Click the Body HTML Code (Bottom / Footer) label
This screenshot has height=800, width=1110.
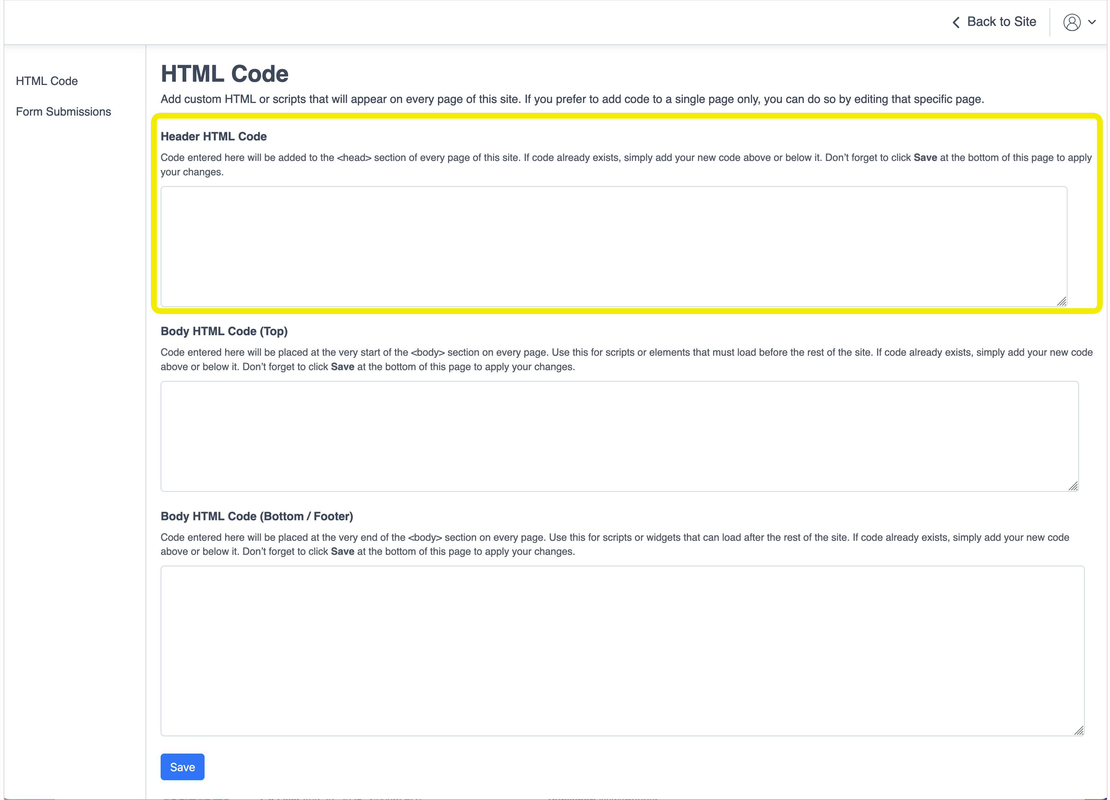click(x=257, y=516)
